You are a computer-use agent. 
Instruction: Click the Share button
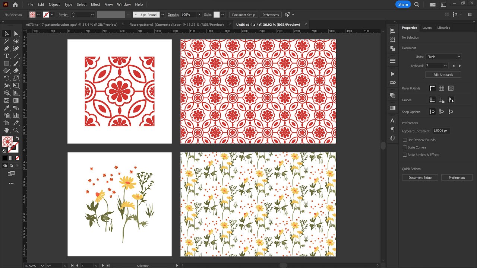[x=403, y=4]
